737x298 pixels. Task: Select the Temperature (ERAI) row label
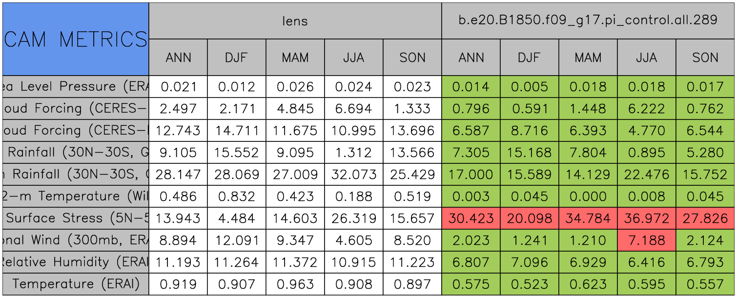click(76, 284)
